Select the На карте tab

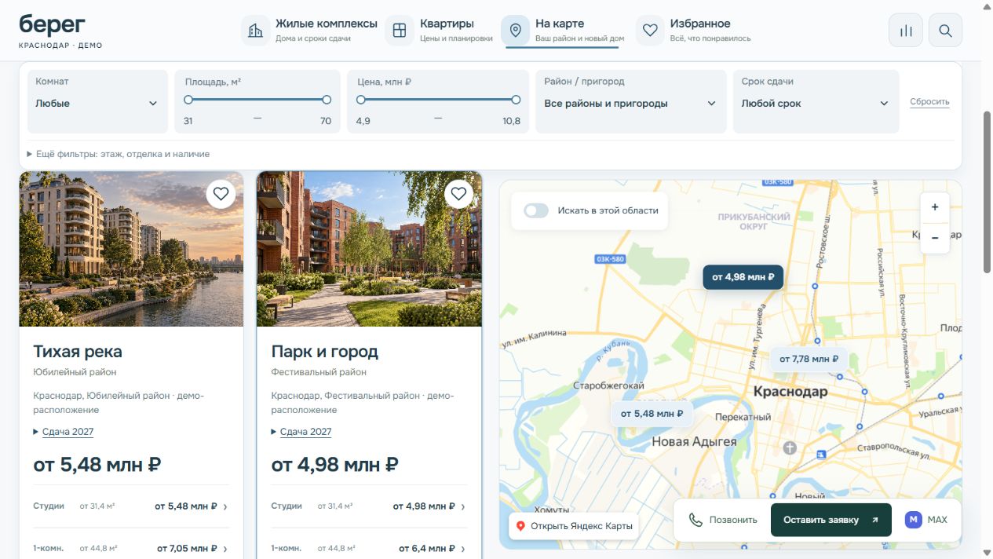point(563,31)
